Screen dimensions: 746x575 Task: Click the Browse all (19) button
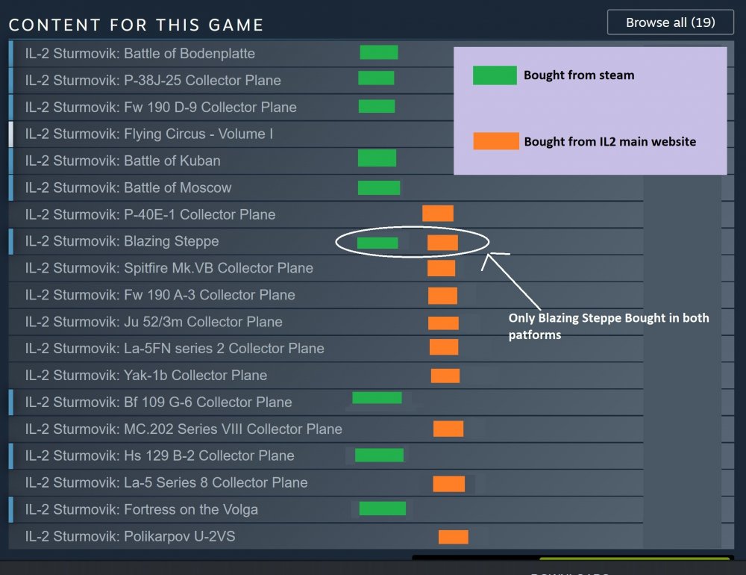click(x=670, y=22)
